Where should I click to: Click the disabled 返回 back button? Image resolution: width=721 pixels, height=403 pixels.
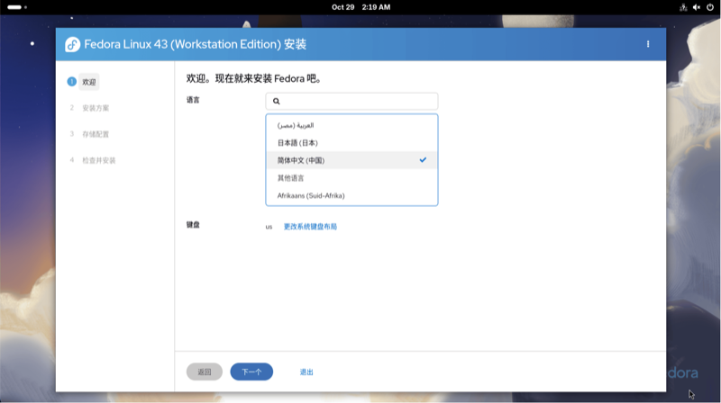click(205, 372)
